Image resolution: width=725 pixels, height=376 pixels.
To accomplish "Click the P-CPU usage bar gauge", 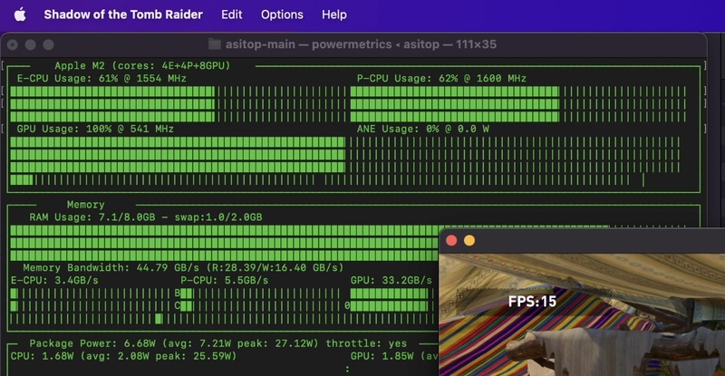I will pos(518,103).
